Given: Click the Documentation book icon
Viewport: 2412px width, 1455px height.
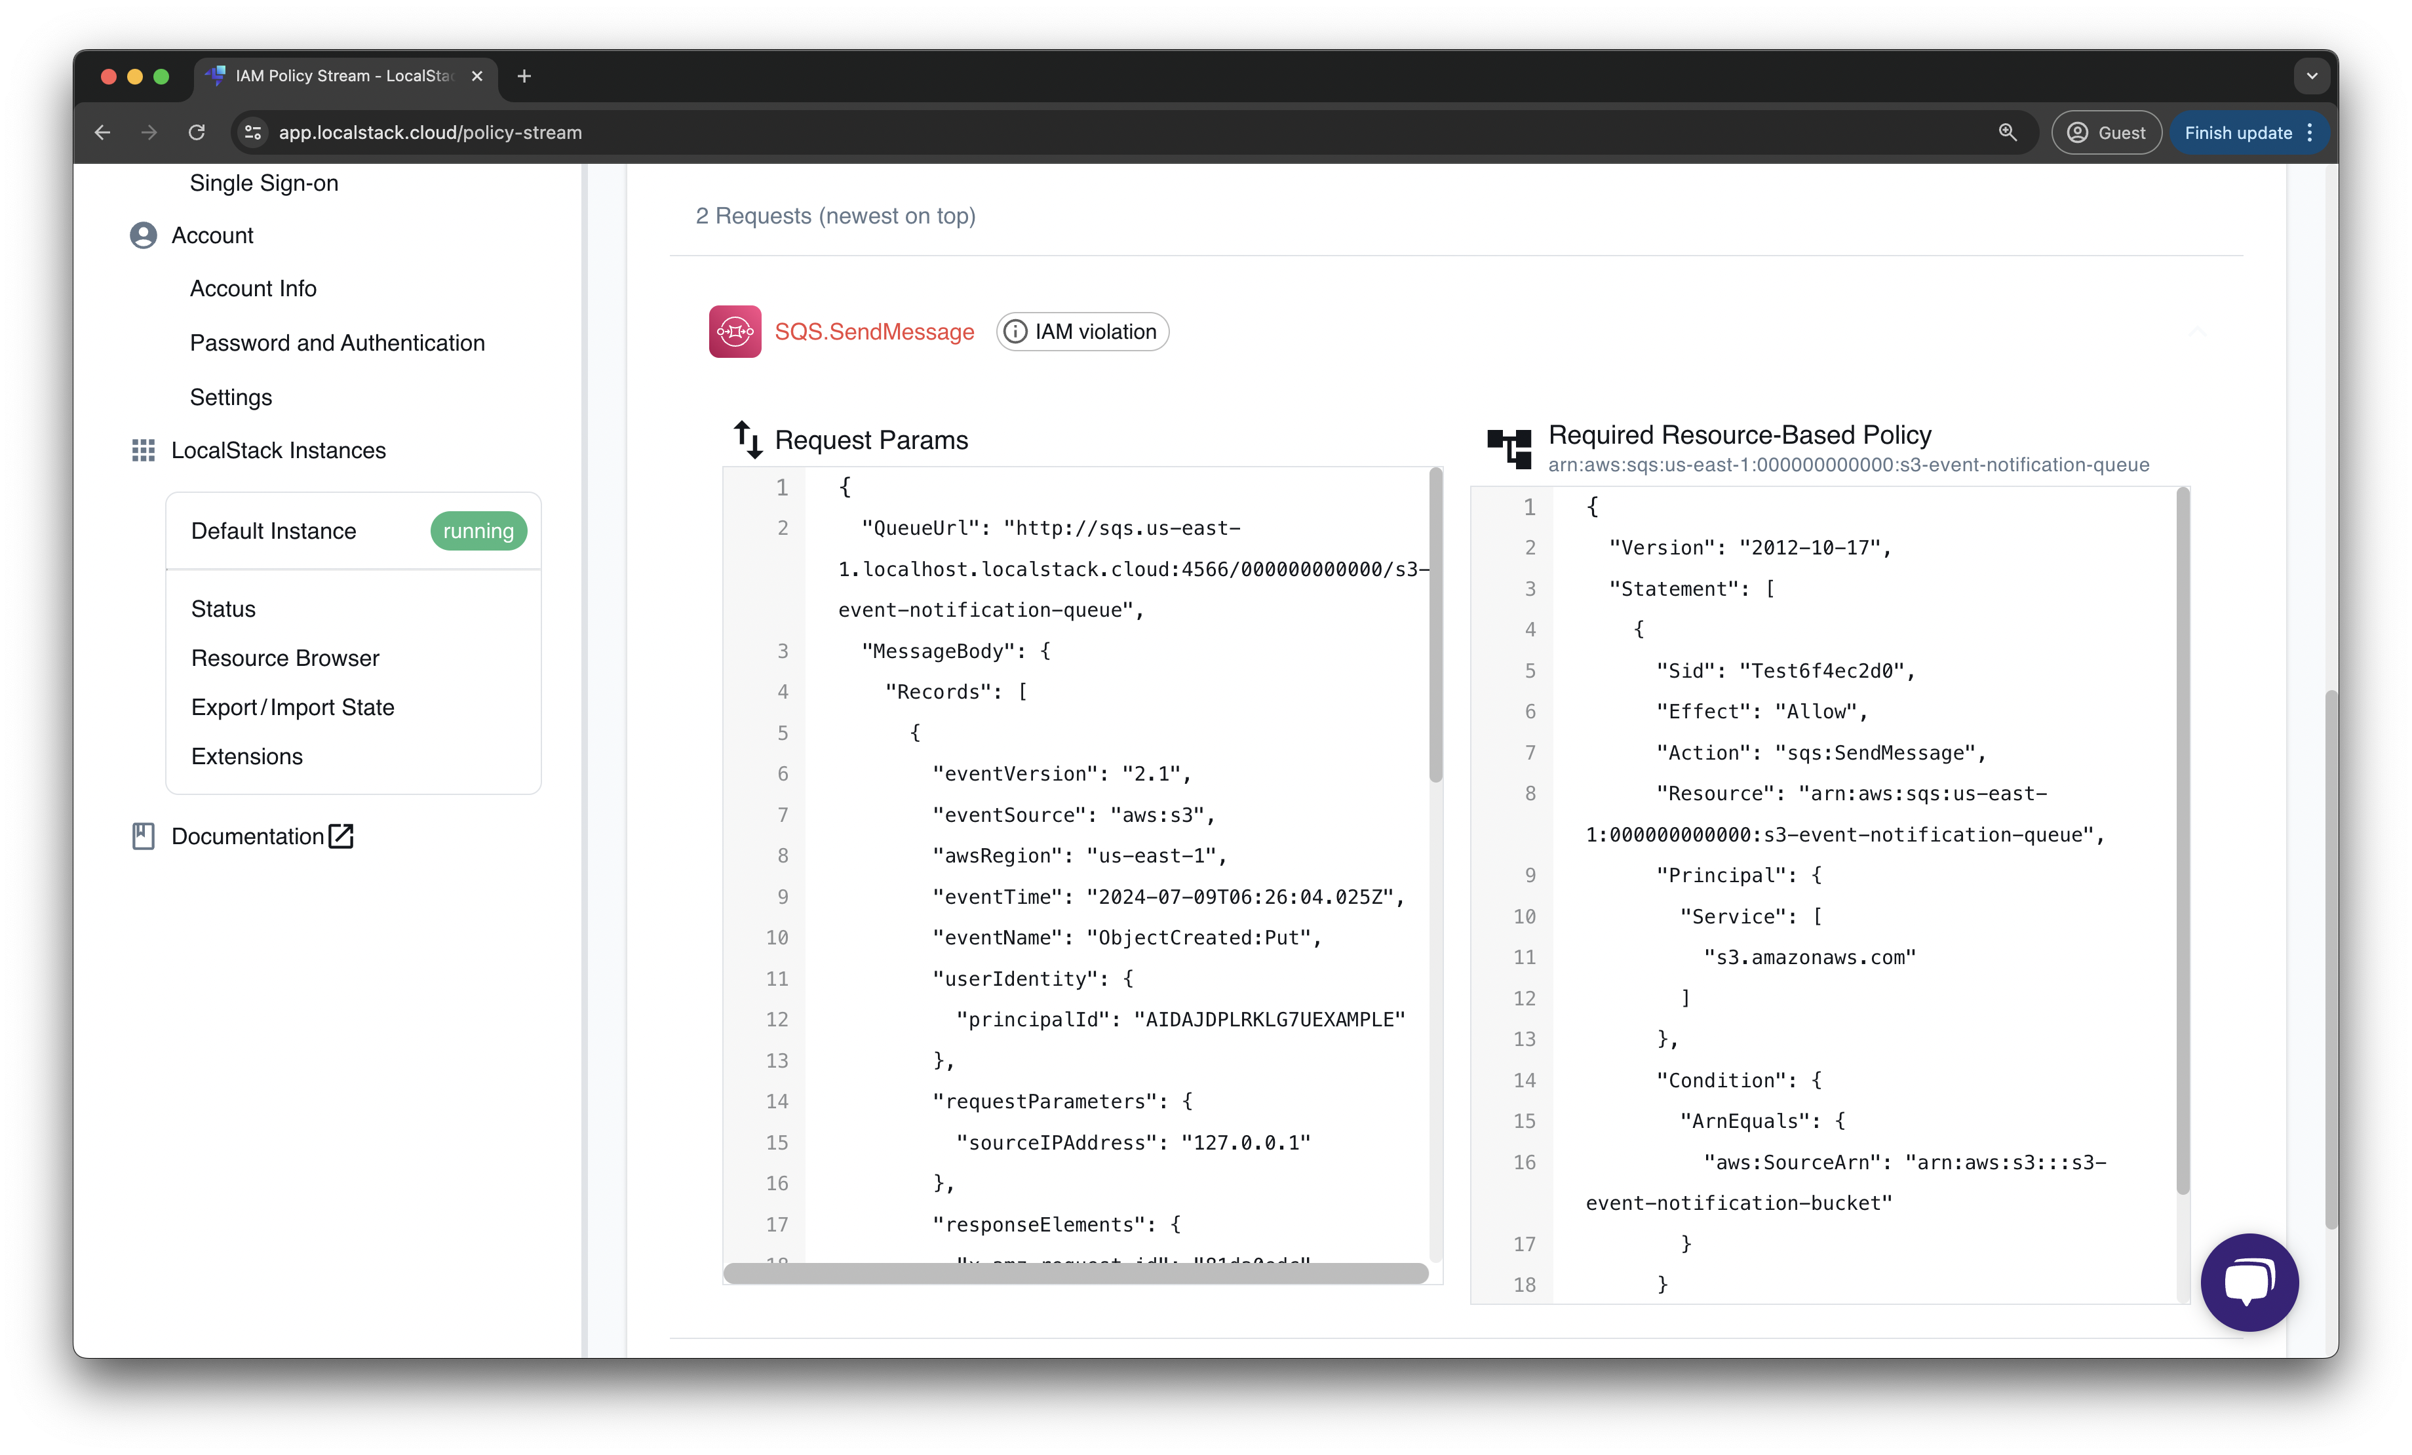Looking at the screenshot, I should 143,836.
